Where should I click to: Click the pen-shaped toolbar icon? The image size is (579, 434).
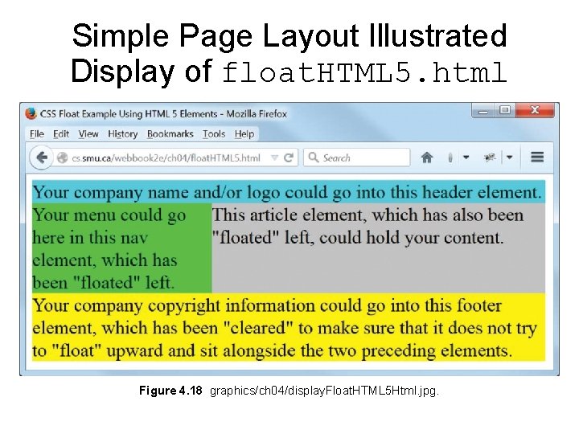coord(450,158)
